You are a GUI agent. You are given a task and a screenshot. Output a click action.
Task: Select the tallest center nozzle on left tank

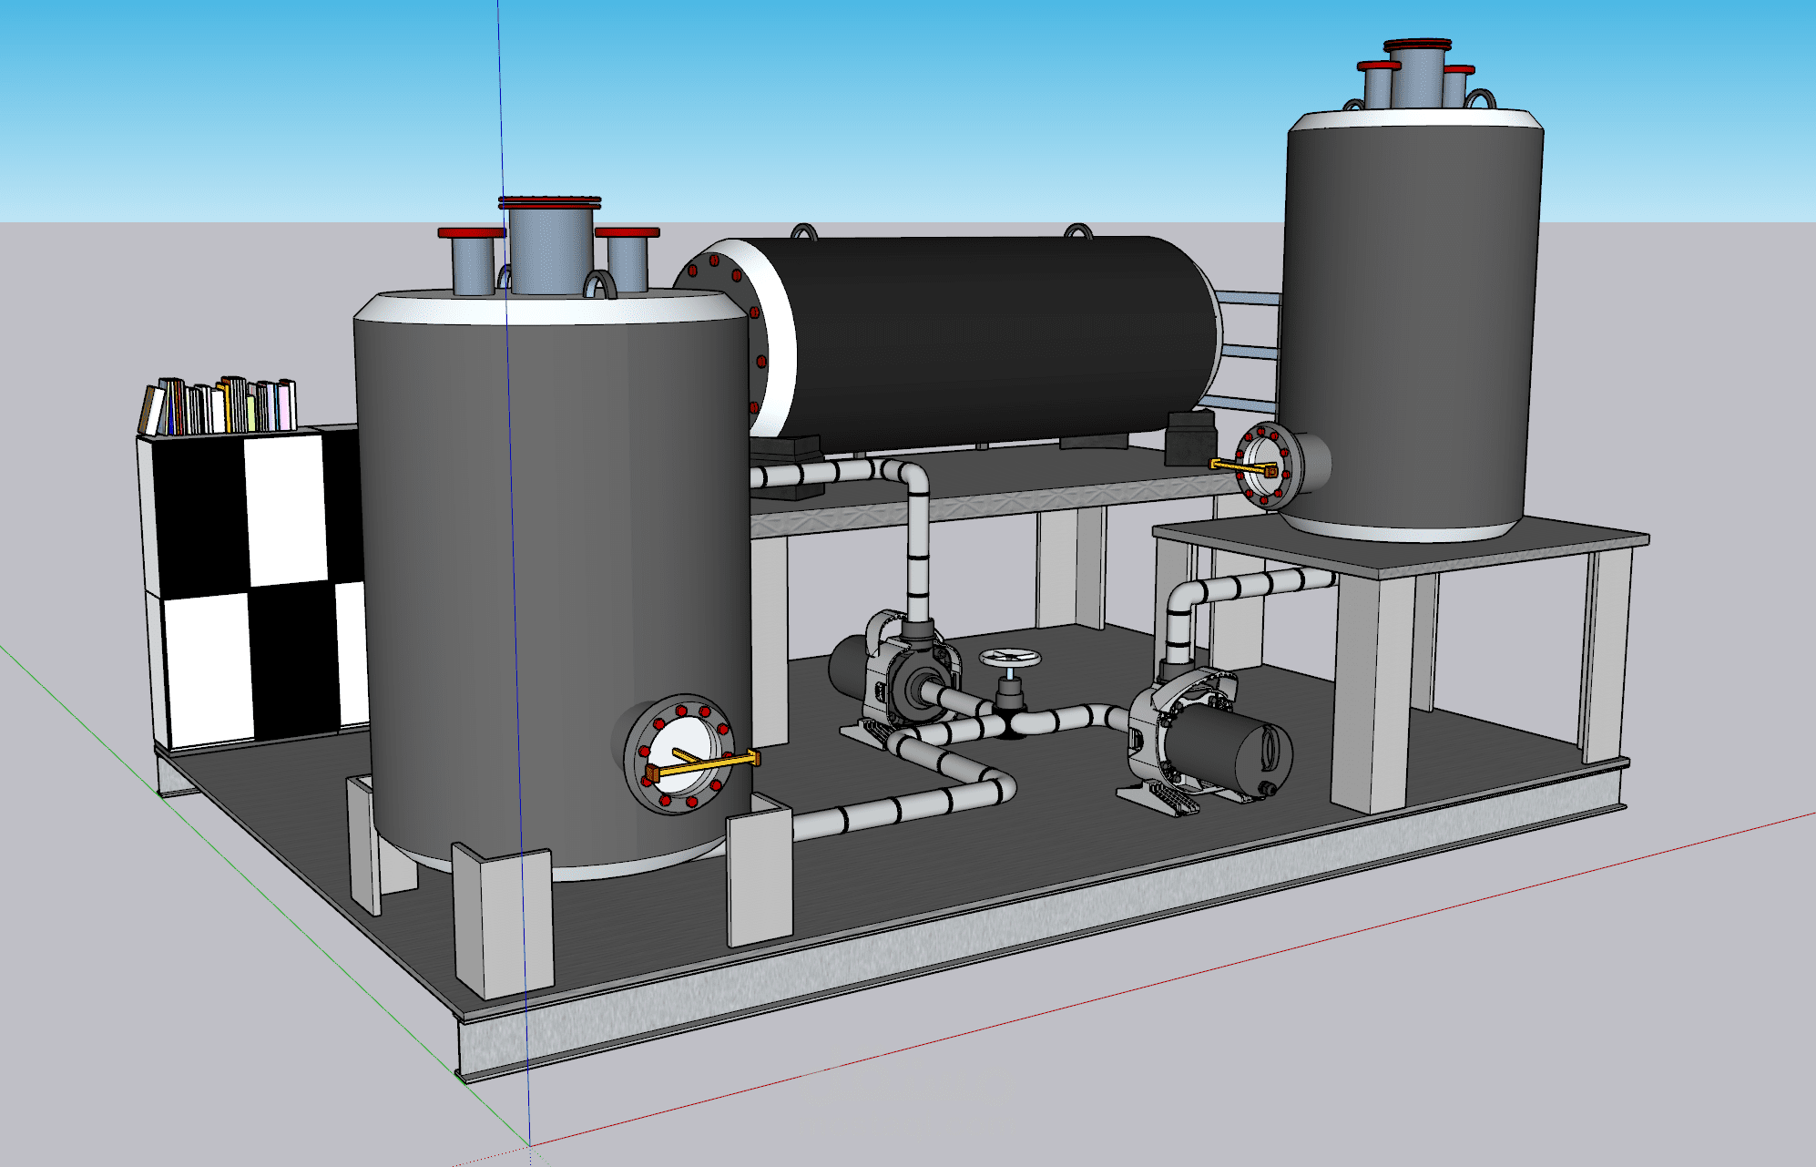[549, 246]
